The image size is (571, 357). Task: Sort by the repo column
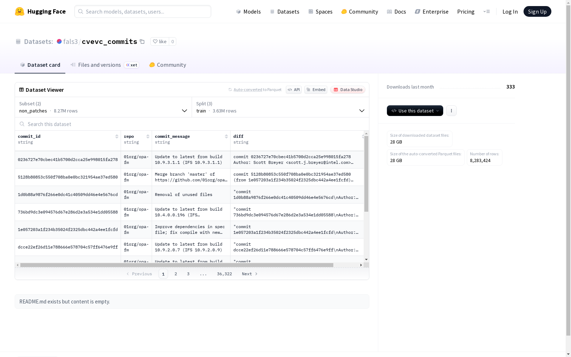tap(148, 136)
